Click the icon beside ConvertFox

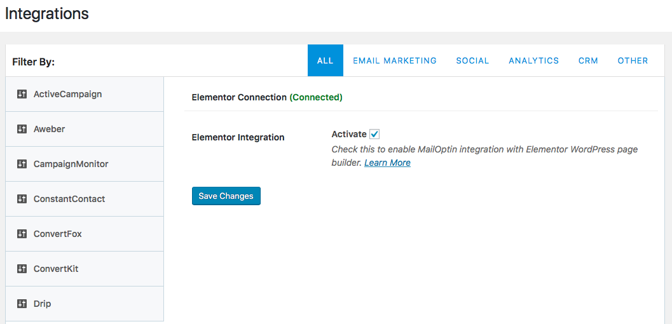pos(22,234)
